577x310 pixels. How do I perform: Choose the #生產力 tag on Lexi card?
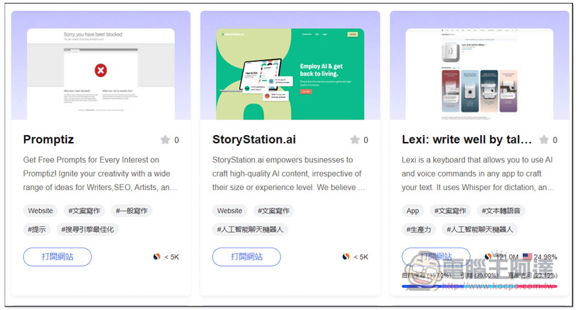pyautogui.click(x=418, y=229)
